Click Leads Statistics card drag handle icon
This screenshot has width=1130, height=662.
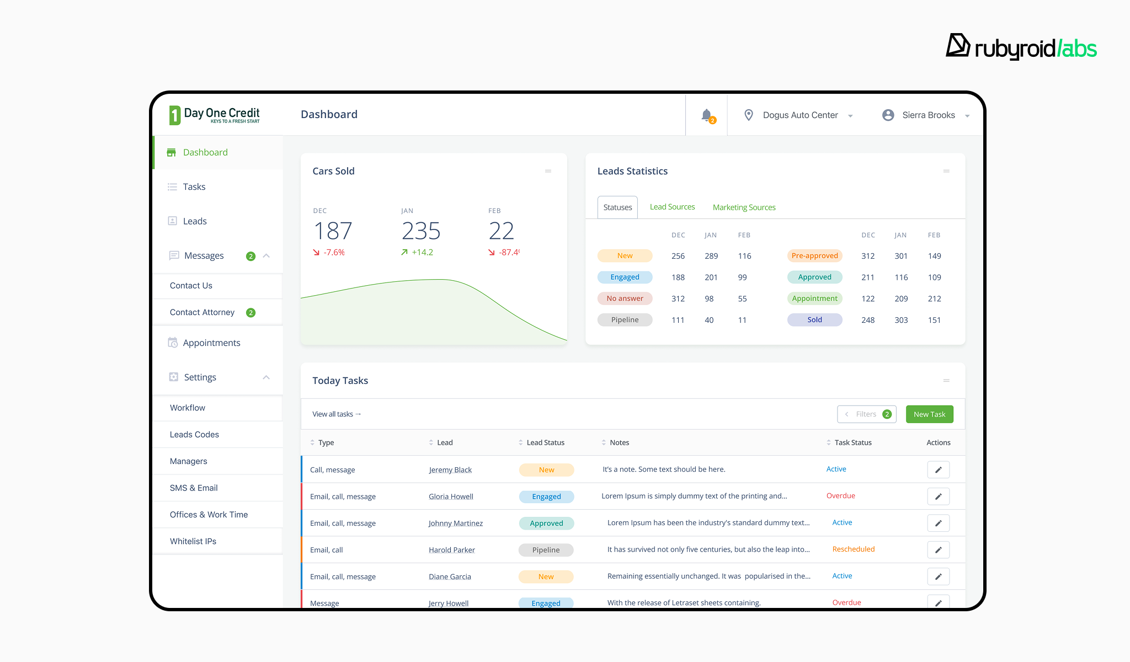click(x=946, y=171)
